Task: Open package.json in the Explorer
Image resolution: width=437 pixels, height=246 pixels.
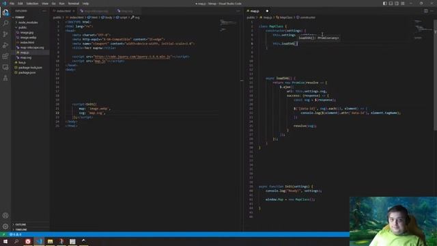Action: [x=27, y=72]
